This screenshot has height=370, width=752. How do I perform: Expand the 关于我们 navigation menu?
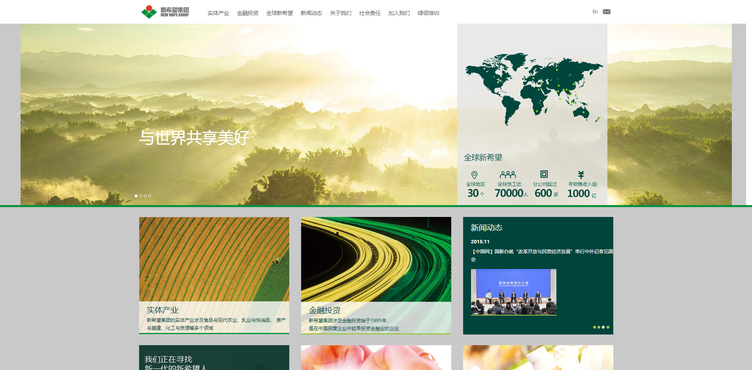(x=340, y=13)
